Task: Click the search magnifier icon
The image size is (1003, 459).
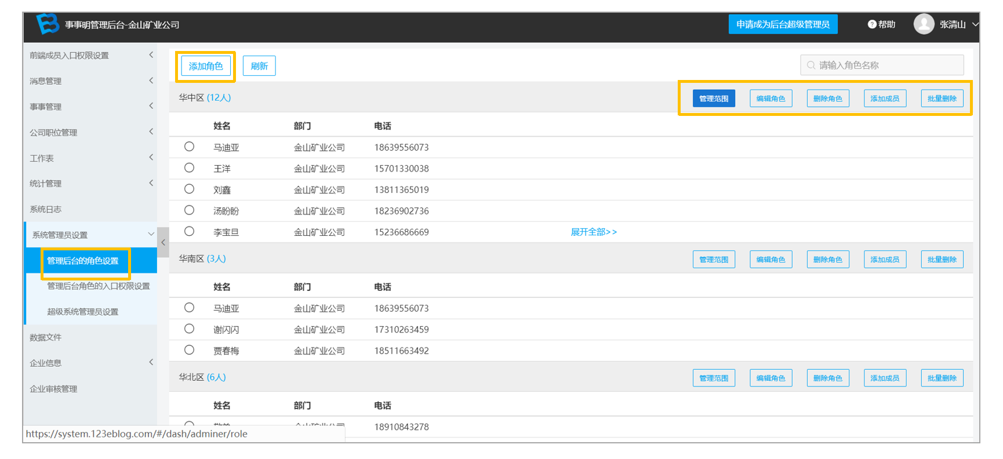Action: (x=811, y=65)
